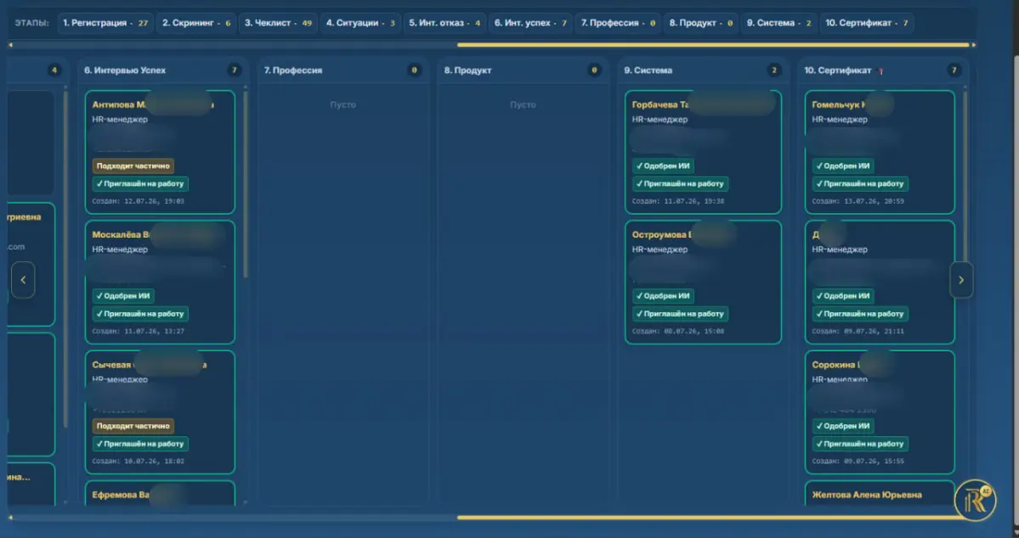Viewport: 1019px width, 538px height.
Task: Open the Сычевая candidate card
Action: point(160,412)
